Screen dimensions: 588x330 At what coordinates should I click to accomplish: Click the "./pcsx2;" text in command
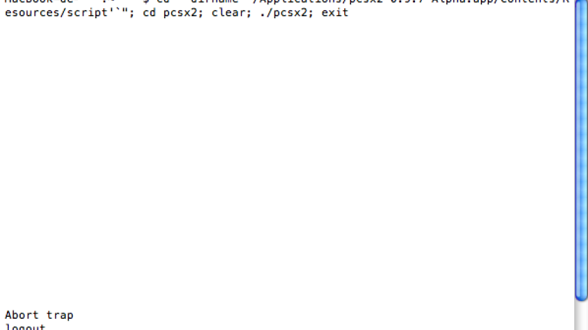pyautogui.click(x=286, y=13)
